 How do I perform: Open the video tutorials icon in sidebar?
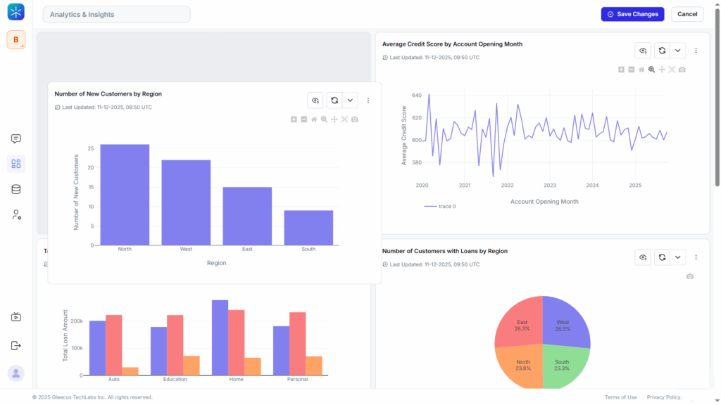coord(16,317)
